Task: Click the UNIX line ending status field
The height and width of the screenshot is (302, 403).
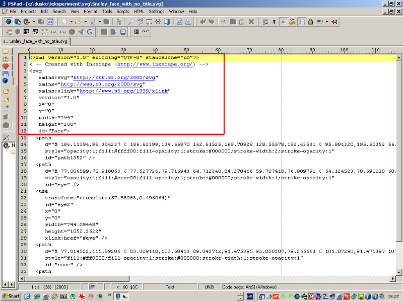Action: point(209,287)
